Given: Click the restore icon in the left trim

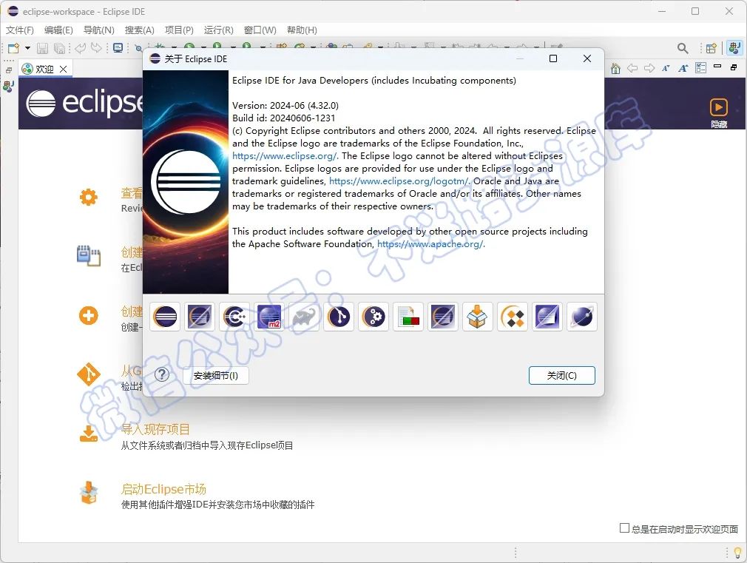Looking at the screenshot, I should [x=9, y=70].
